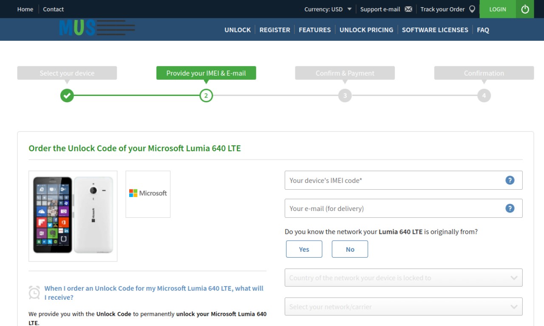Click the Confirmation step tab
This screenshot has width=544, height=326.
pos(484,73)
